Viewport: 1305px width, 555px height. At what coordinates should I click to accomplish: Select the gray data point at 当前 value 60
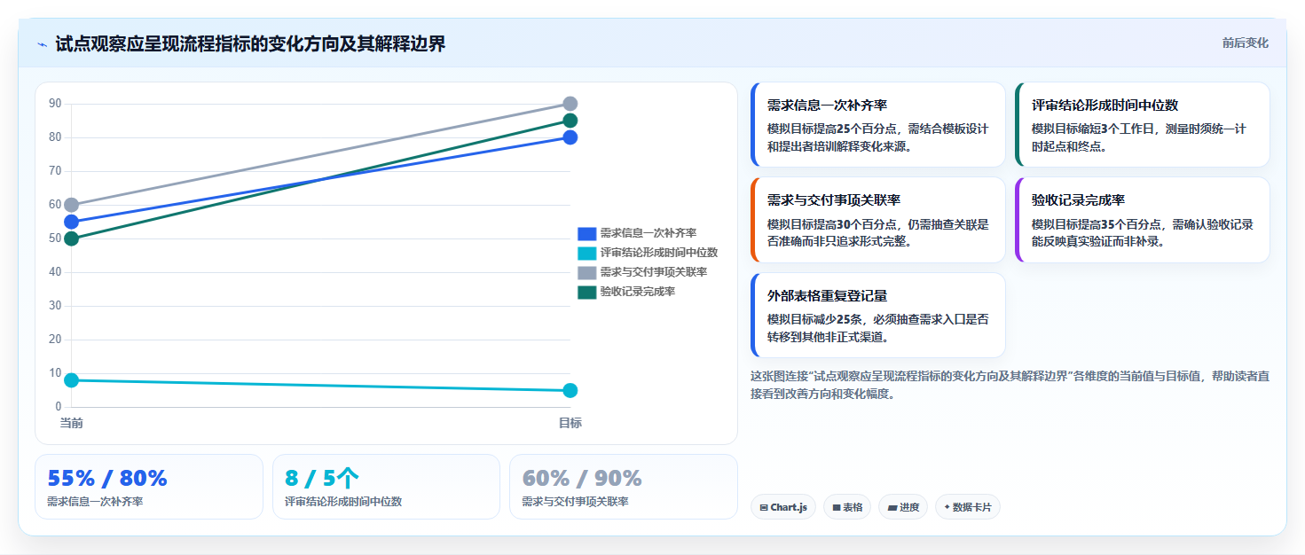click(72, 205)
